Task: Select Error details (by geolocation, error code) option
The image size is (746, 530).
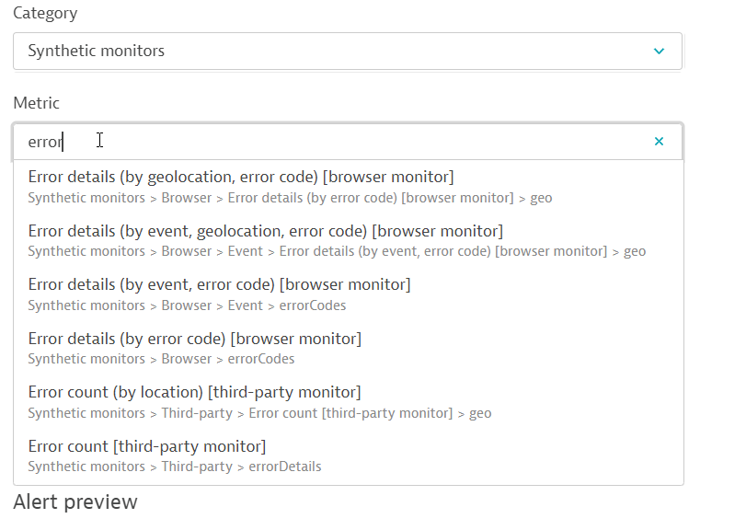Action: pyautogui.click(x=241, y=177)
